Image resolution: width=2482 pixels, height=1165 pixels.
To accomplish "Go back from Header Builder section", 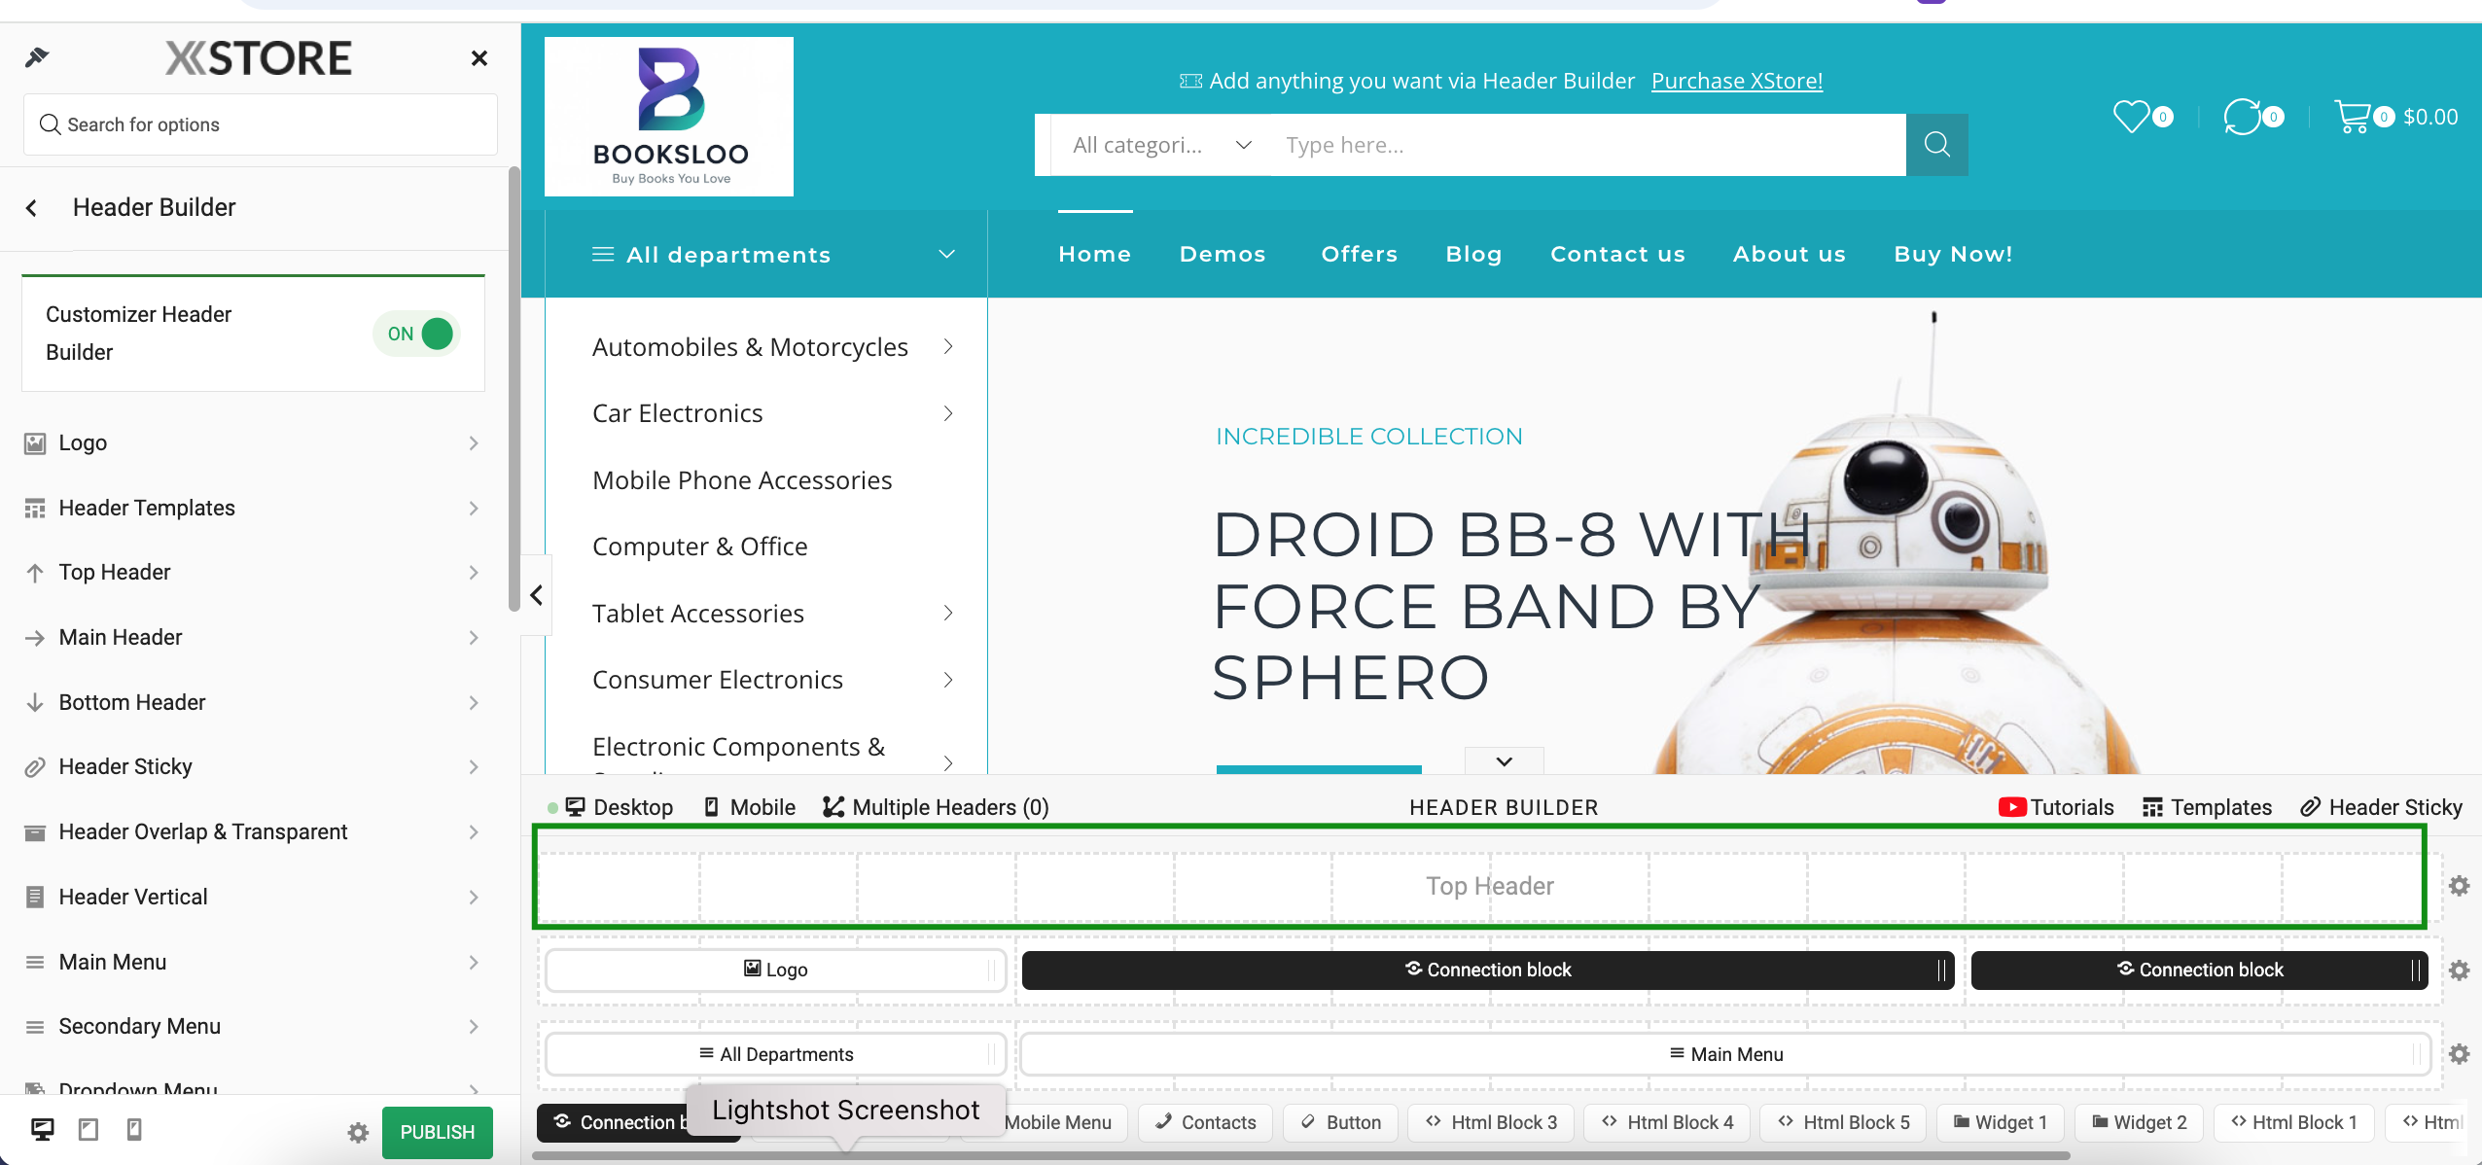I will pyautogui.click(x=32, y=207).
